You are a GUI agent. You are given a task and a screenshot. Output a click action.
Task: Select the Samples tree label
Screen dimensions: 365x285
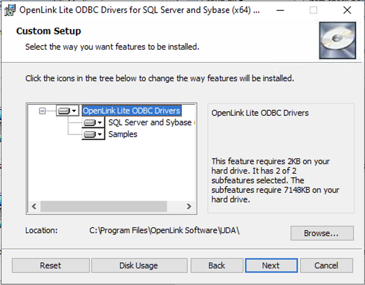[123, 134]
